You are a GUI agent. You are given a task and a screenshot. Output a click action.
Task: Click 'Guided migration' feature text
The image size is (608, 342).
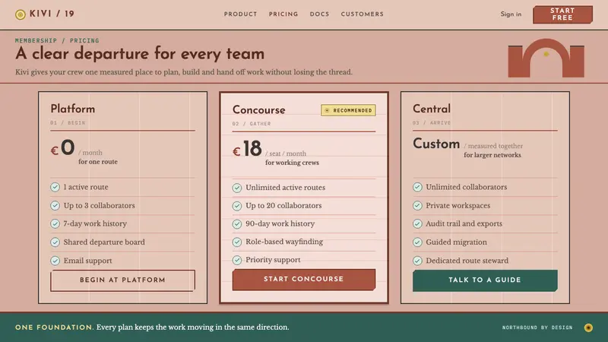(x=457, y=242)
